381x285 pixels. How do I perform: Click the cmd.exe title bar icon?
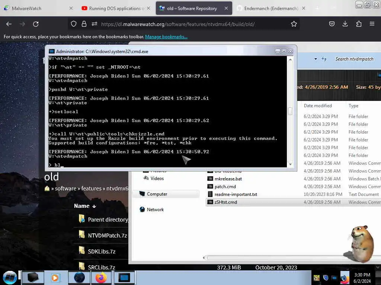click(51, 51)
